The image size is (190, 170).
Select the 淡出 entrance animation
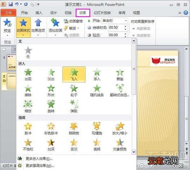point(51,75)
